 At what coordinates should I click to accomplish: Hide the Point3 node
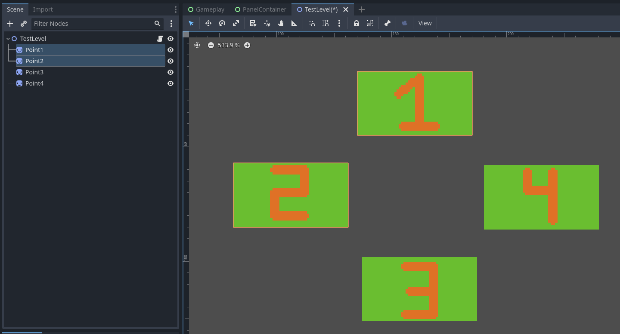pos(170,72)
